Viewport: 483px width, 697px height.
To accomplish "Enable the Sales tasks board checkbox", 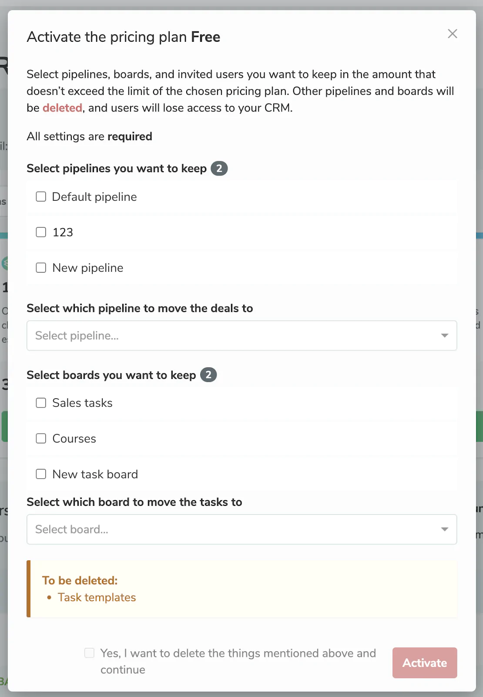I will (41, 403).
